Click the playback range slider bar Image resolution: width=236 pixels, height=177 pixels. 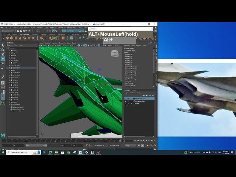(37, 145)
